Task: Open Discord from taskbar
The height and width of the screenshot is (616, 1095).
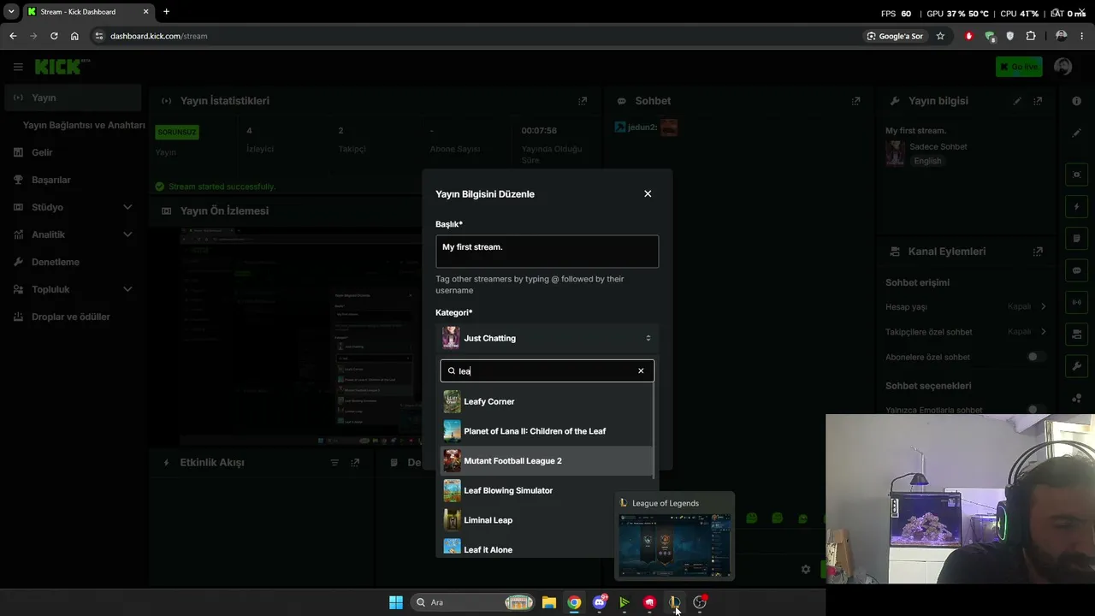Action: pyautogui.click(x=600, y=602)
